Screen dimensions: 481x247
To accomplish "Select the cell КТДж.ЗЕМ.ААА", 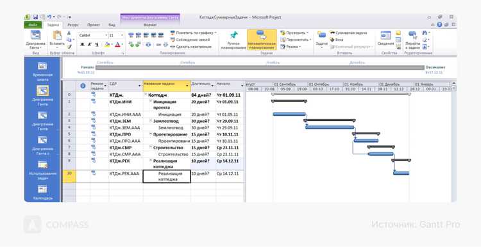I will (126, 127).
